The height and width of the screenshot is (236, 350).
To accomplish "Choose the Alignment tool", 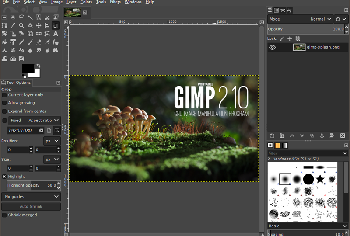I will tap(47, 25).
